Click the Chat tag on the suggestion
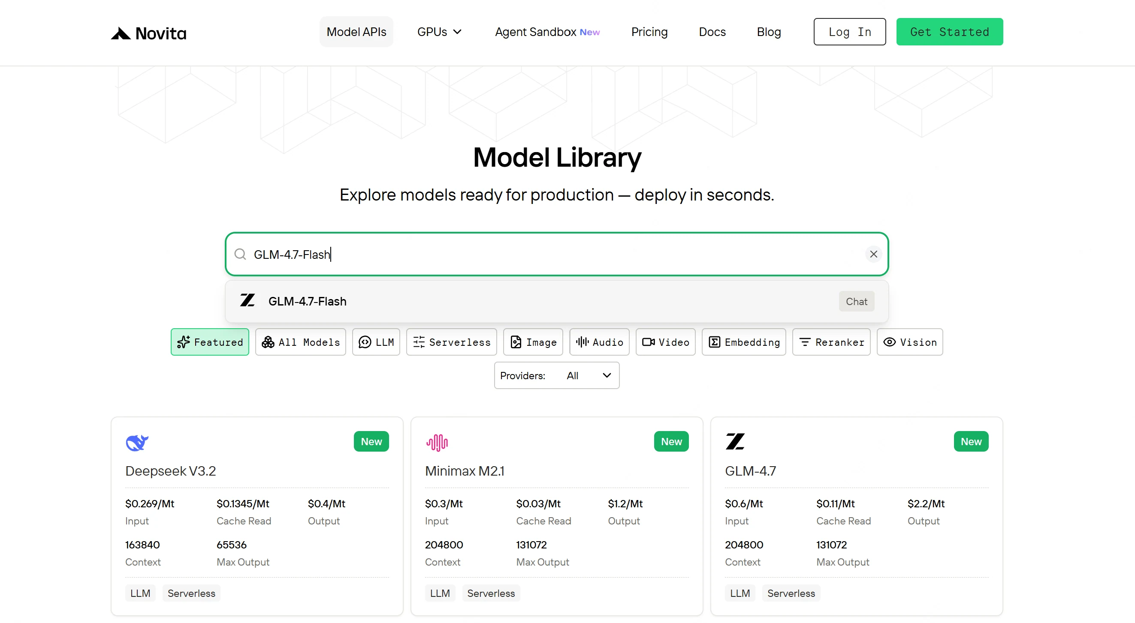Screen dimensions: 1135x623 pyautogui.click(x=856, y=301)
